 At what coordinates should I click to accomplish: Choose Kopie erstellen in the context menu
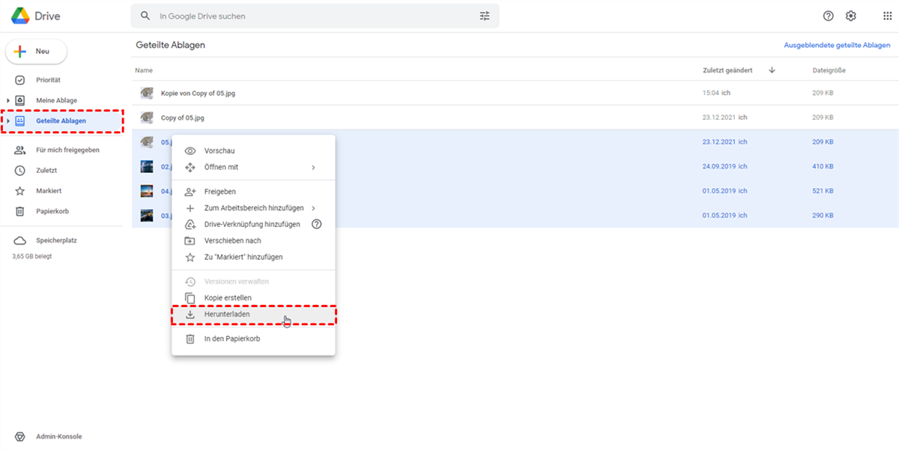pos(228,298)
